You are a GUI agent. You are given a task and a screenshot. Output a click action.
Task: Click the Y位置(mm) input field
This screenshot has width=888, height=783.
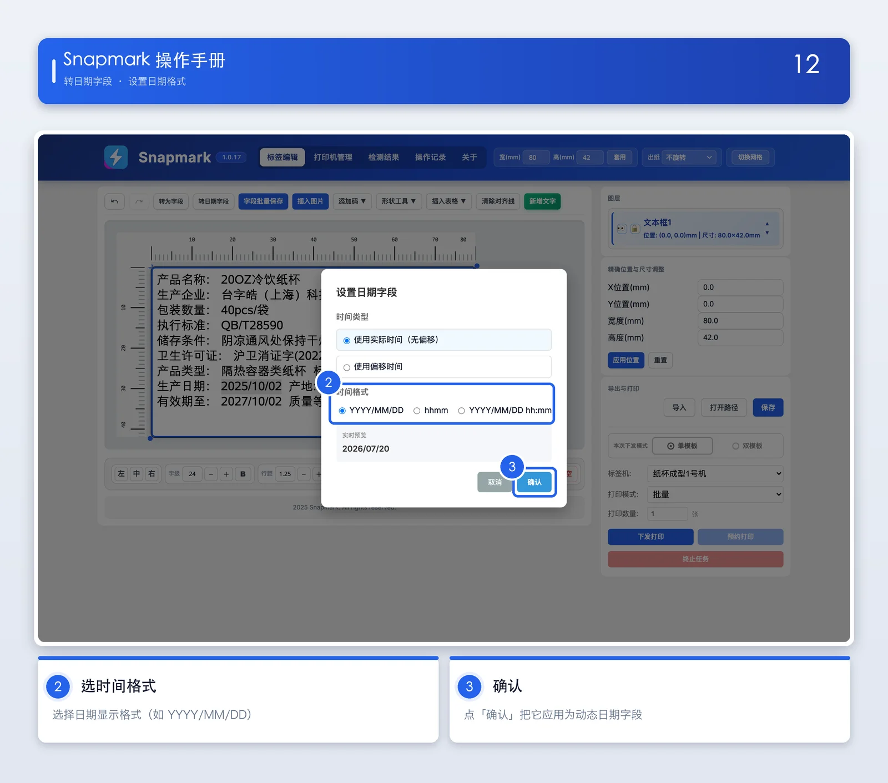click(x=740, y=304)
